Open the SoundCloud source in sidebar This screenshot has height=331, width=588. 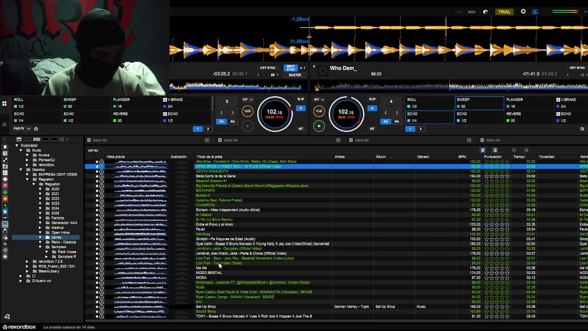tap(5, 198)
